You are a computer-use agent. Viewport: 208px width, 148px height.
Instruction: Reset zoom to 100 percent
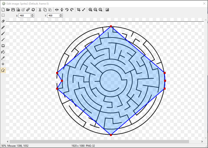coord(100,10)
